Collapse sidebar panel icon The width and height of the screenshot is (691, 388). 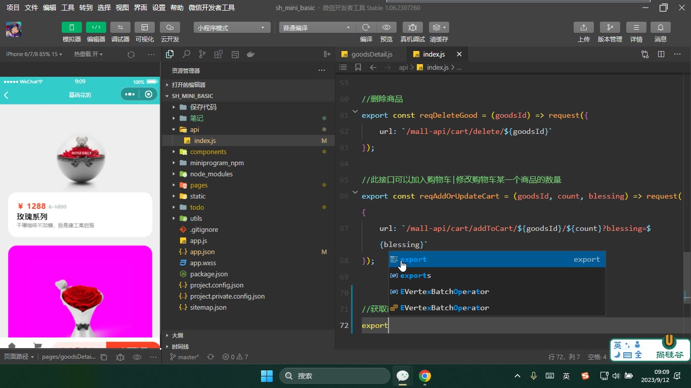pos(327,54)
